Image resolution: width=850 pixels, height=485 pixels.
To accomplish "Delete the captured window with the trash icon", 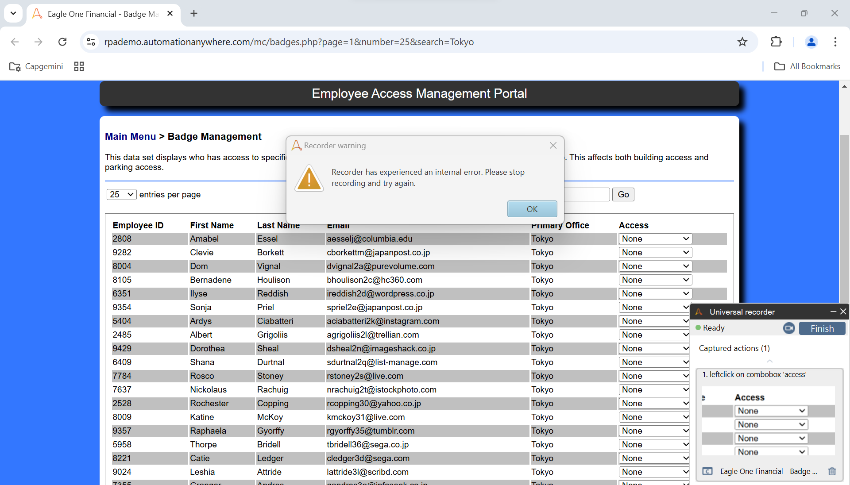I will [832, 471].
